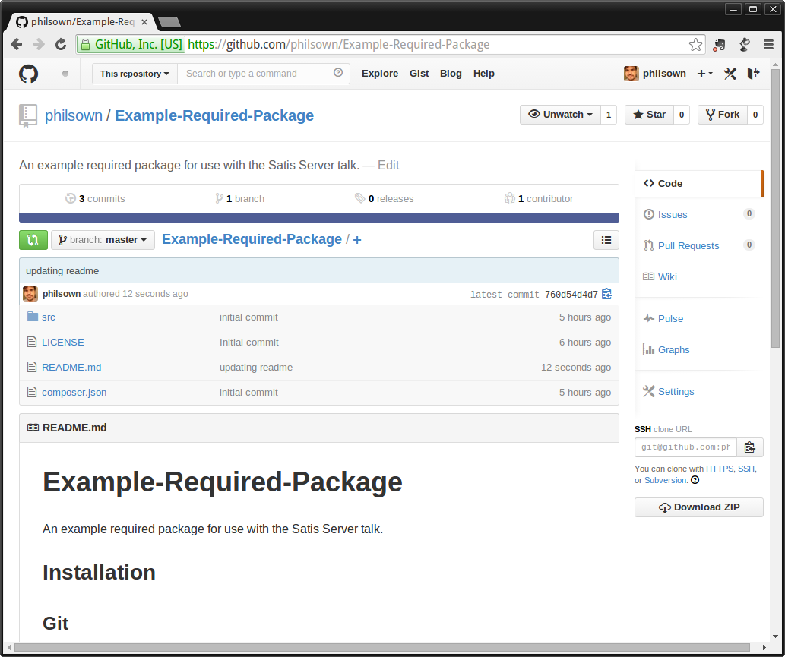Image resolution: width=785 pixels, height=657 pixels.
Task: Click the Search or type a command field
Action: coord(264,74)
